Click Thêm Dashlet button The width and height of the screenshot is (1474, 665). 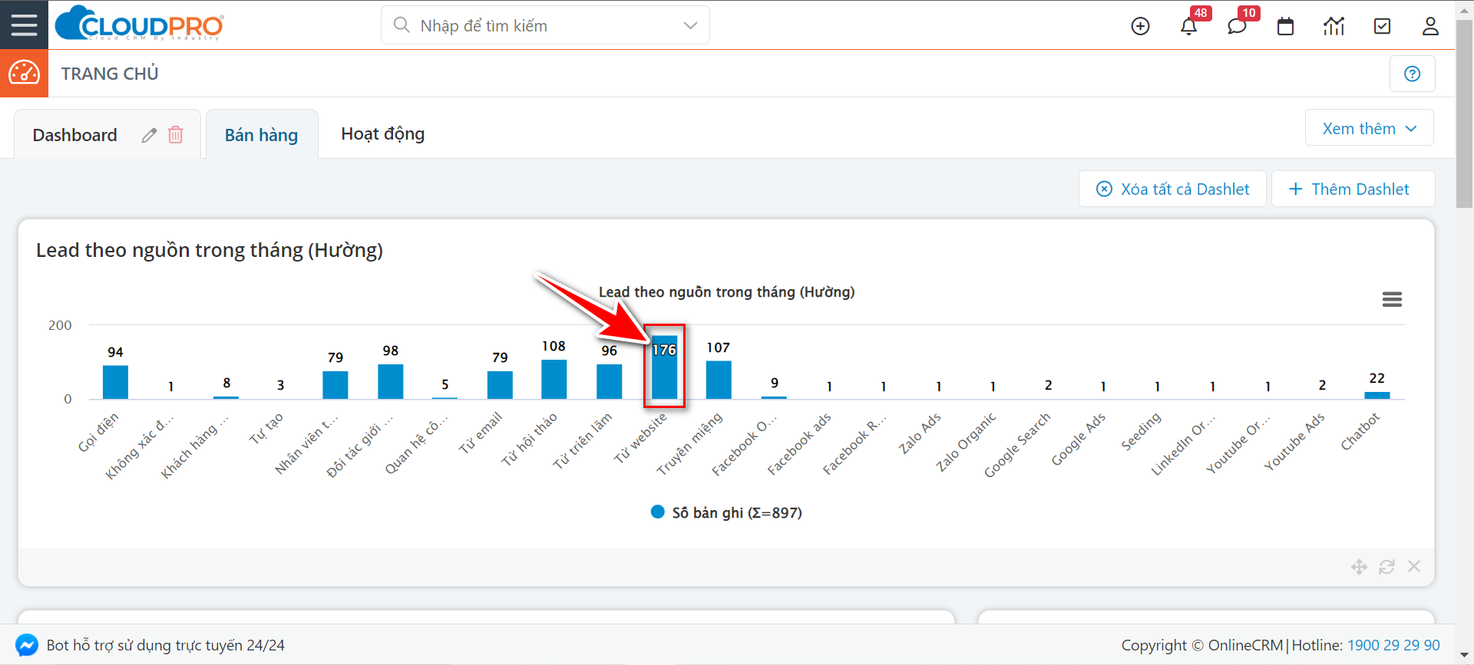click(x=1353, y=189)
